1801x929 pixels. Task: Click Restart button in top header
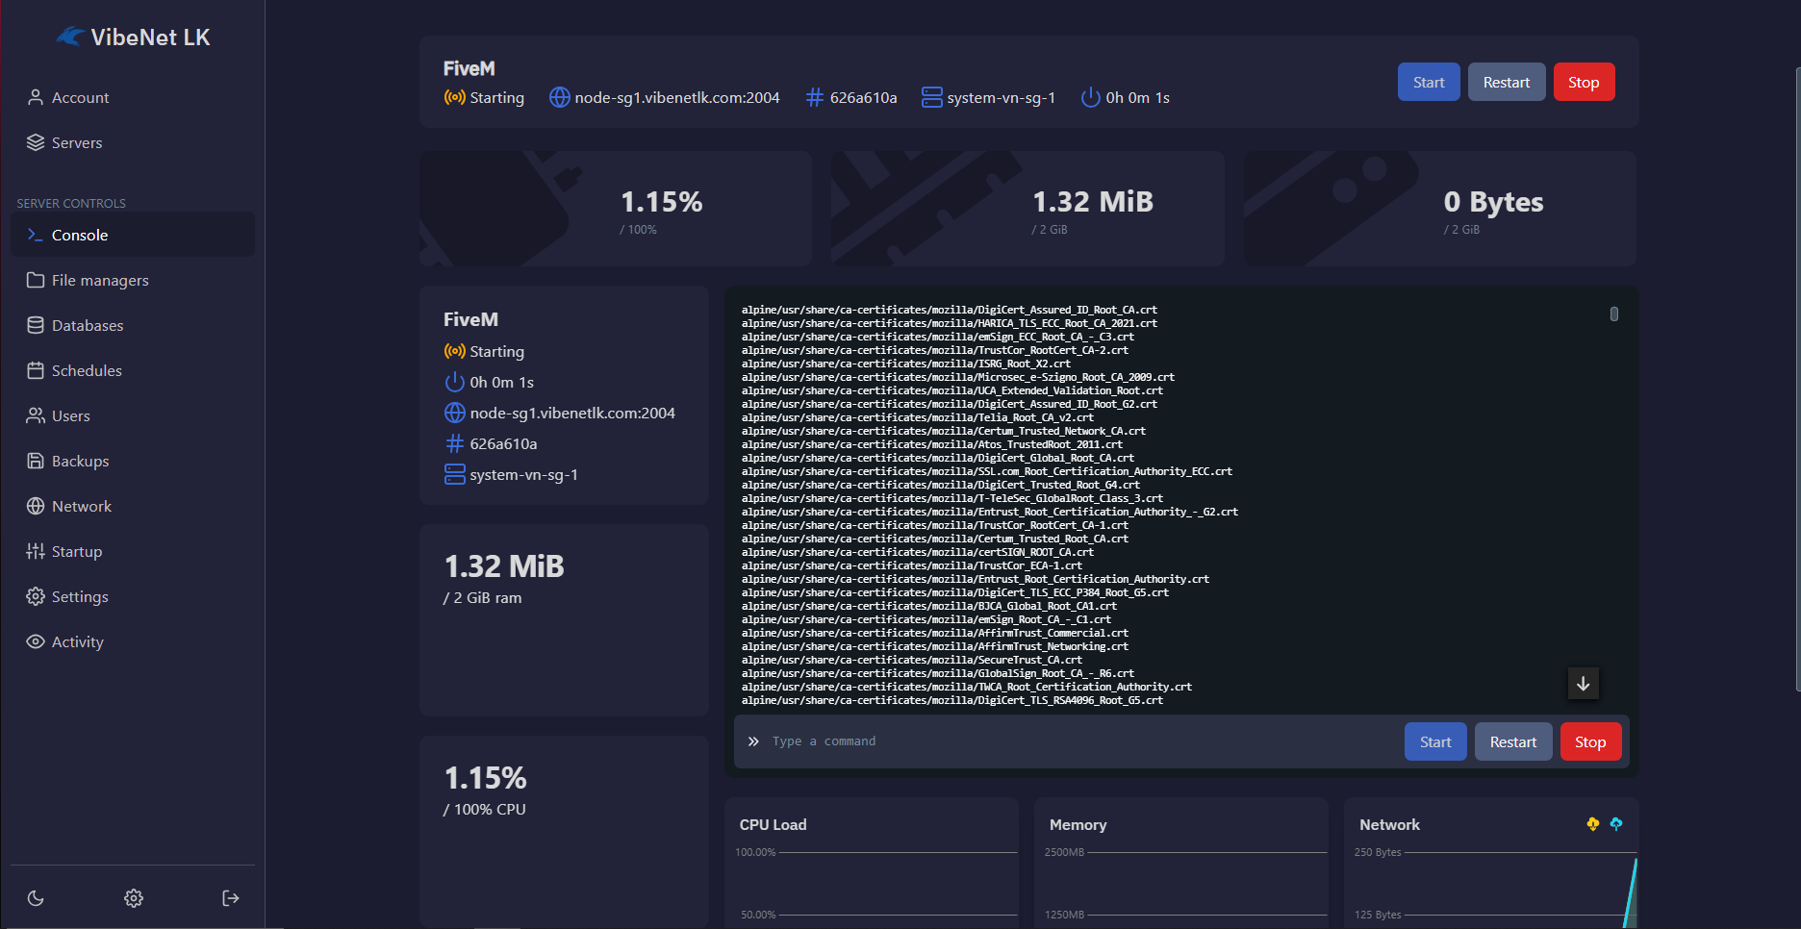1507,82
